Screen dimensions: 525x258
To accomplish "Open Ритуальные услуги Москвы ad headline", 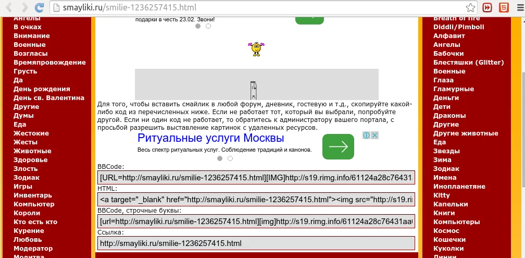I will click(210, 138).
